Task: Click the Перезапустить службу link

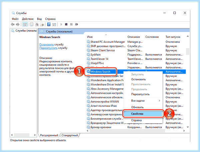Action: coord(48,48)
